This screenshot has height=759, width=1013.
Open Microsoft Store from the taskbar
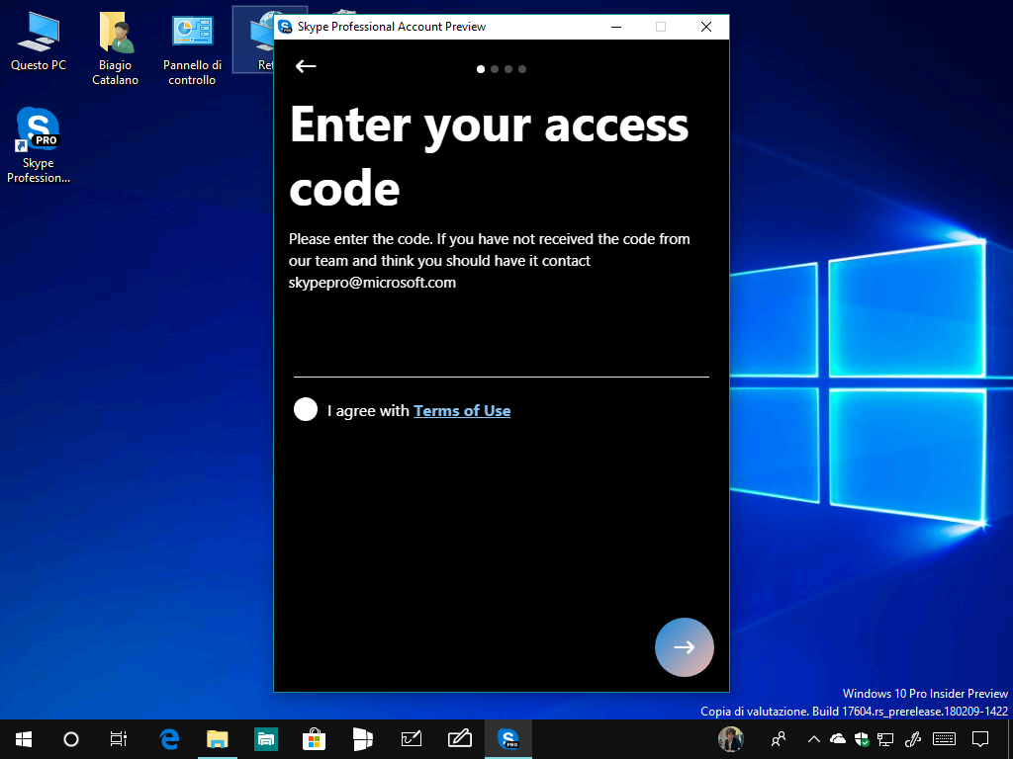tap(314, 739)
